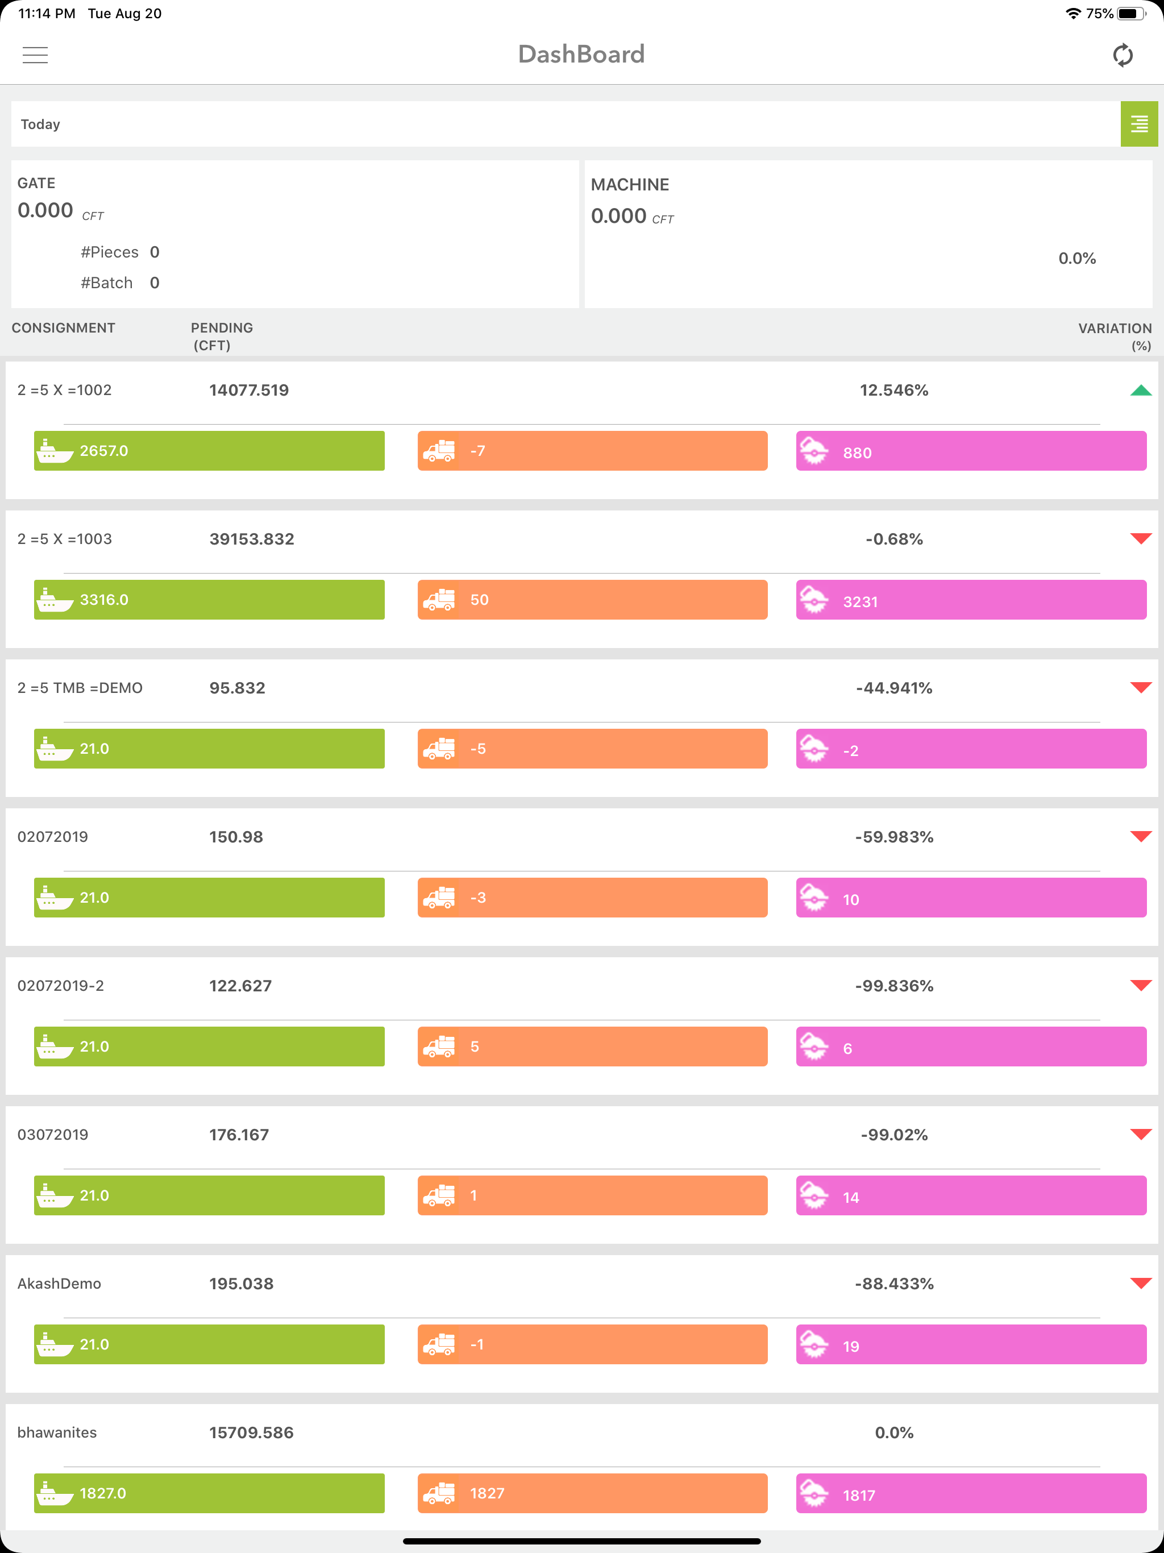Tap the pink machine bar showing 19

(971, 1344)
